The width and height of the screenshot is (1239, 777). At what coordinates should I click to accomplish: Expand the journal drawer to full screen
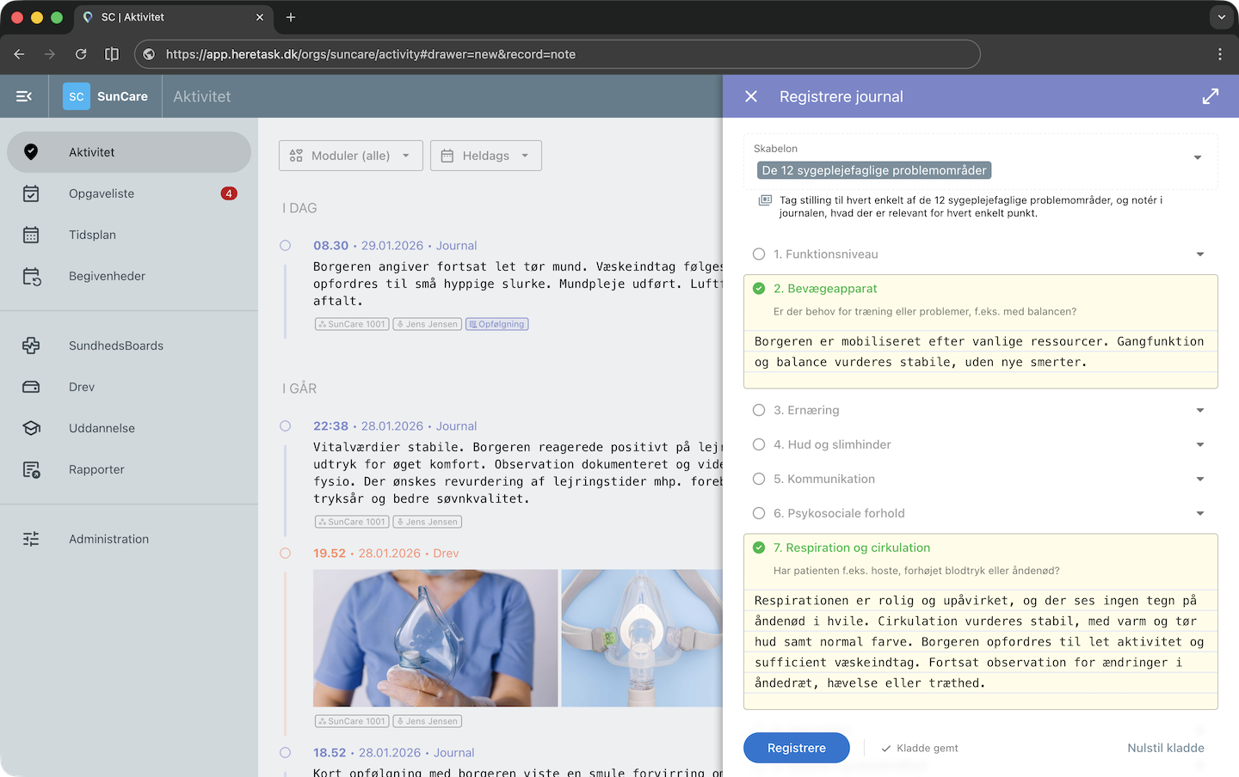1211,96
